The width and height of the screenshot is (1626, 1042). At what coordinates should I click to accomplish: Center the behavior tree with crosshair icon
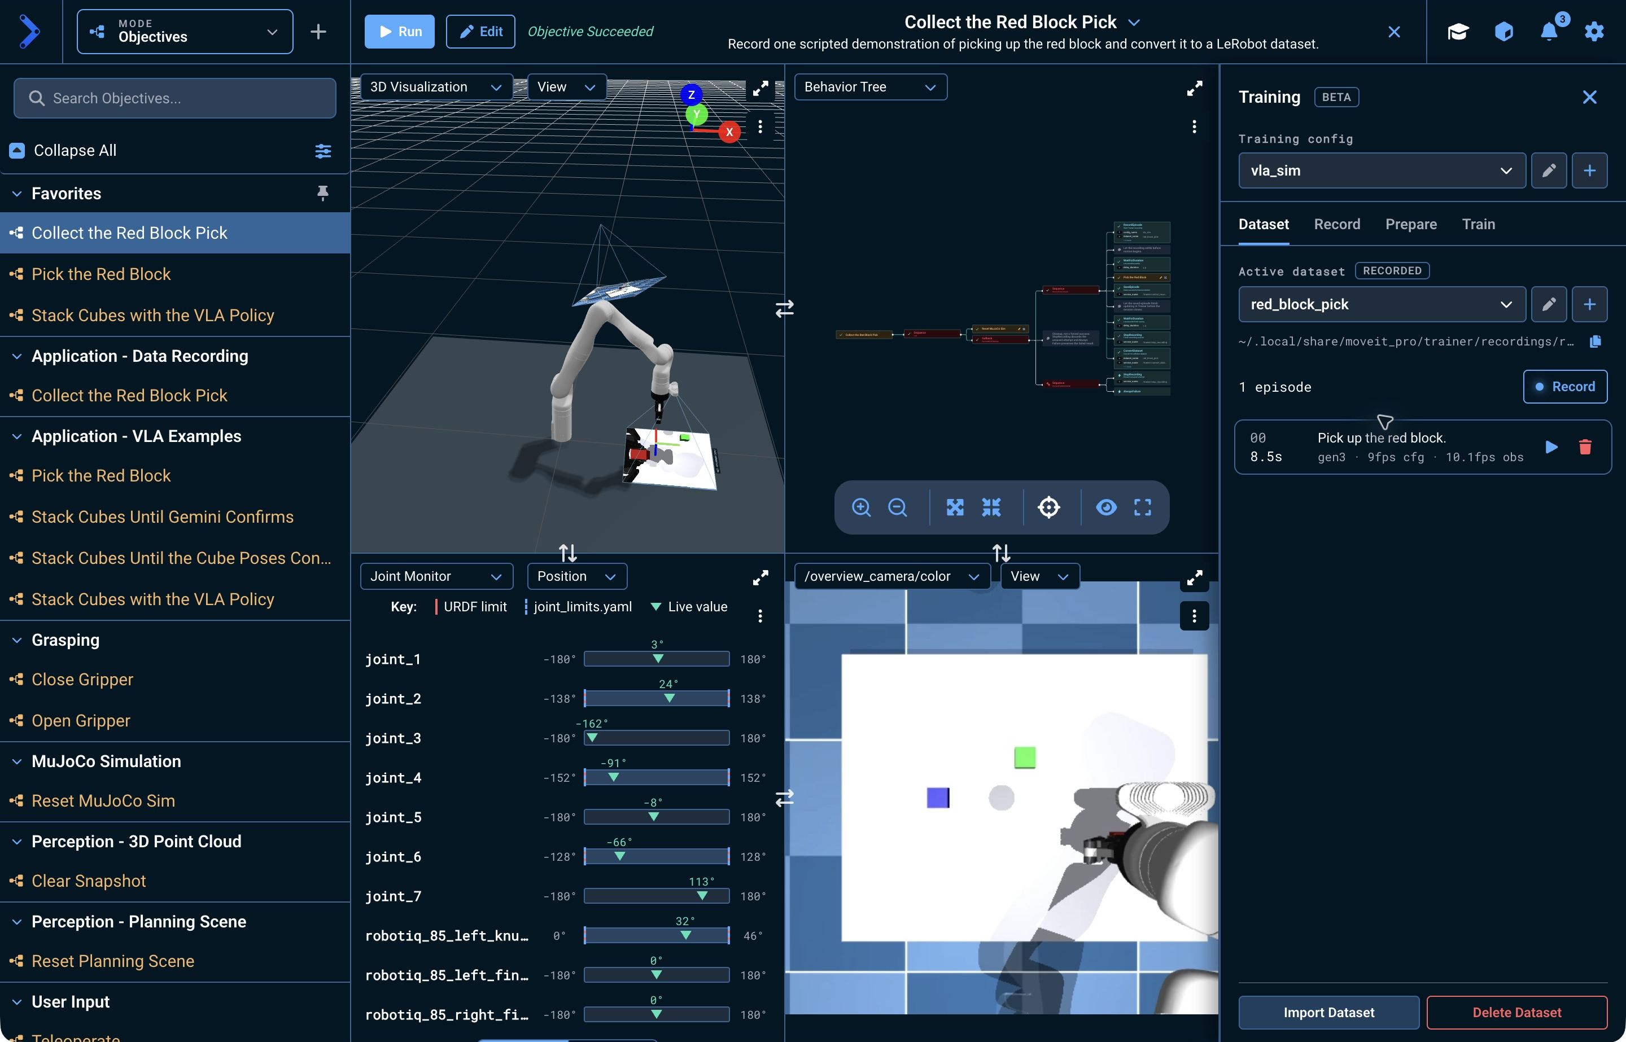1049,507
